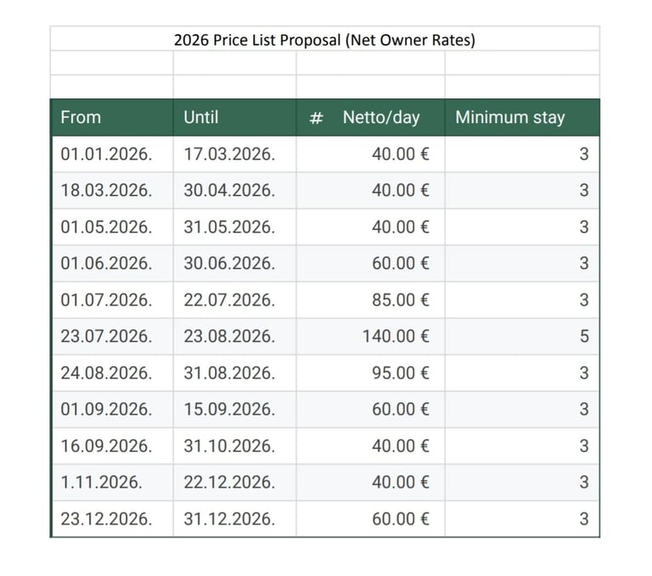Click the 31.05.2026. end date cell
Image resolution: width=652 pixels, height=576 pixels.
tap(229, 227)
